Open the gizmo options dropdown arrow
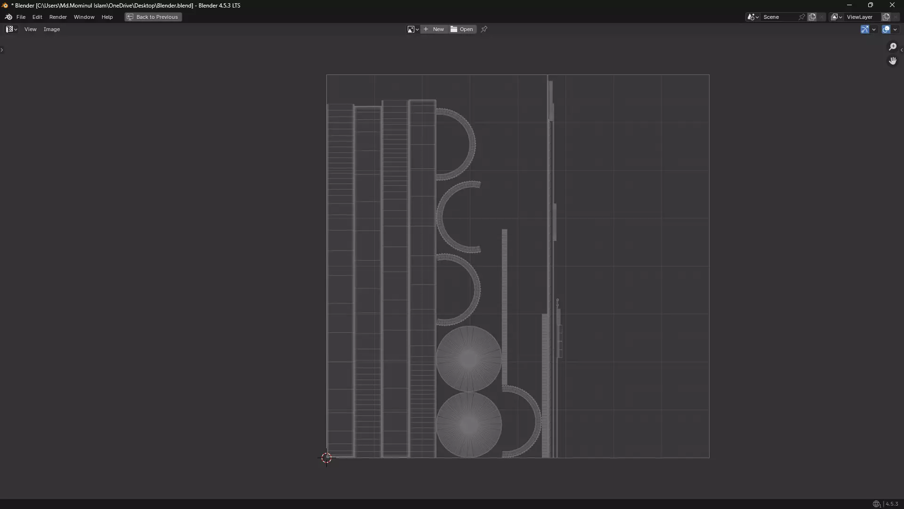The image size is (904, 509). [874, 29]
